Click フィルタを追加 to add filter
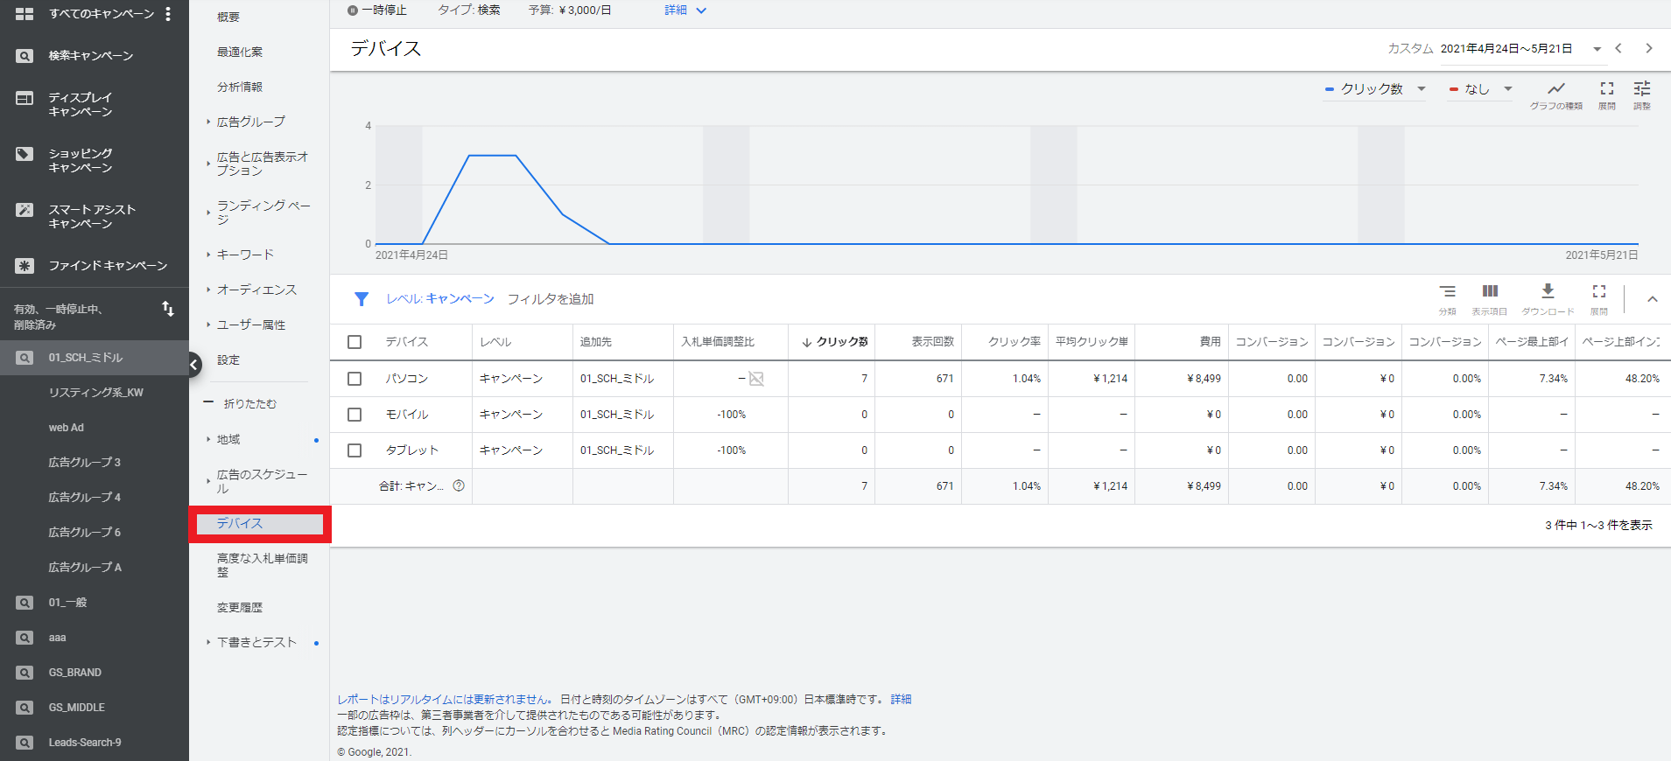This screenshot has height=761, width=1671. click(551, 299)
